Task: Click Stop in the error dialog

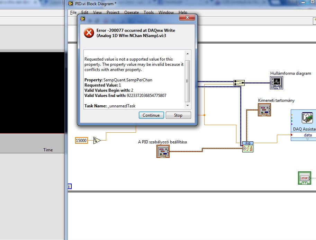Action: pos(178,115)
